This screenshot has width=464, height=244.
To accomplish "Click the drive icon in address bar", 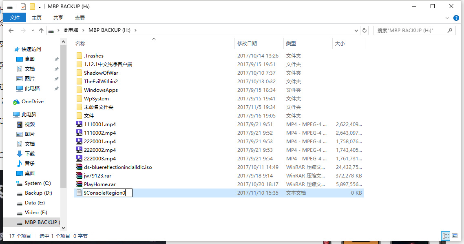I will [x=51, y=31].
